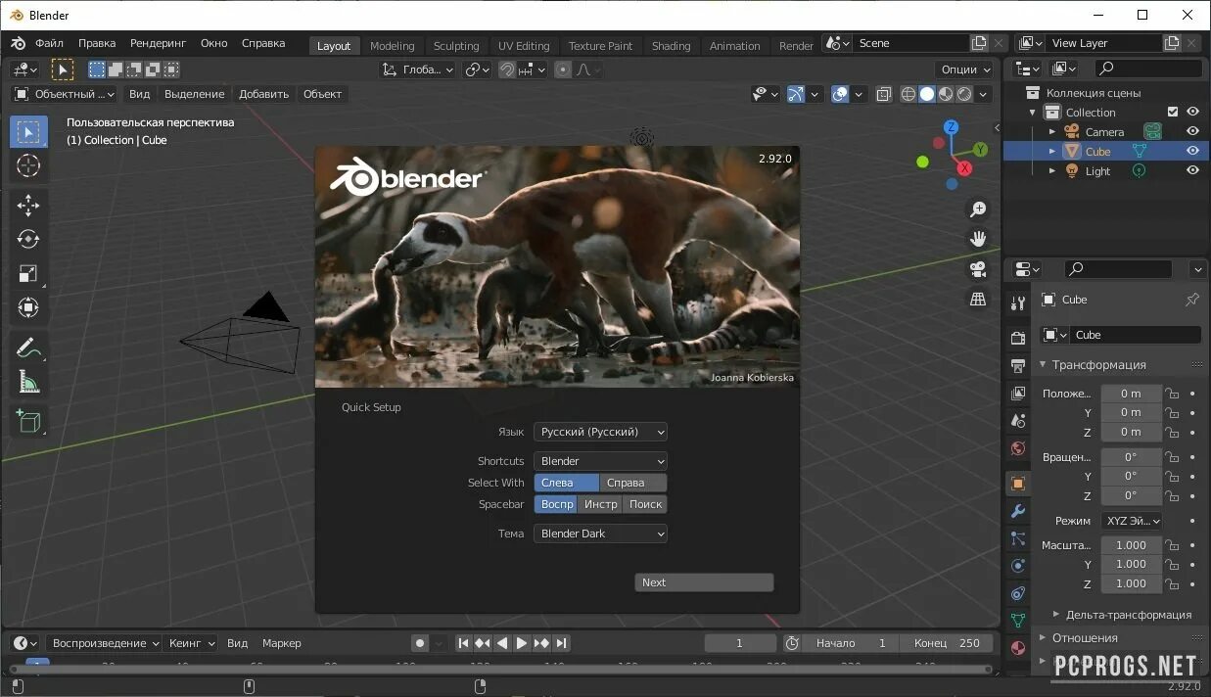Click the Масштаб X value field
The height and width of the screenshot is (697, 1211).
[1132, 545]
